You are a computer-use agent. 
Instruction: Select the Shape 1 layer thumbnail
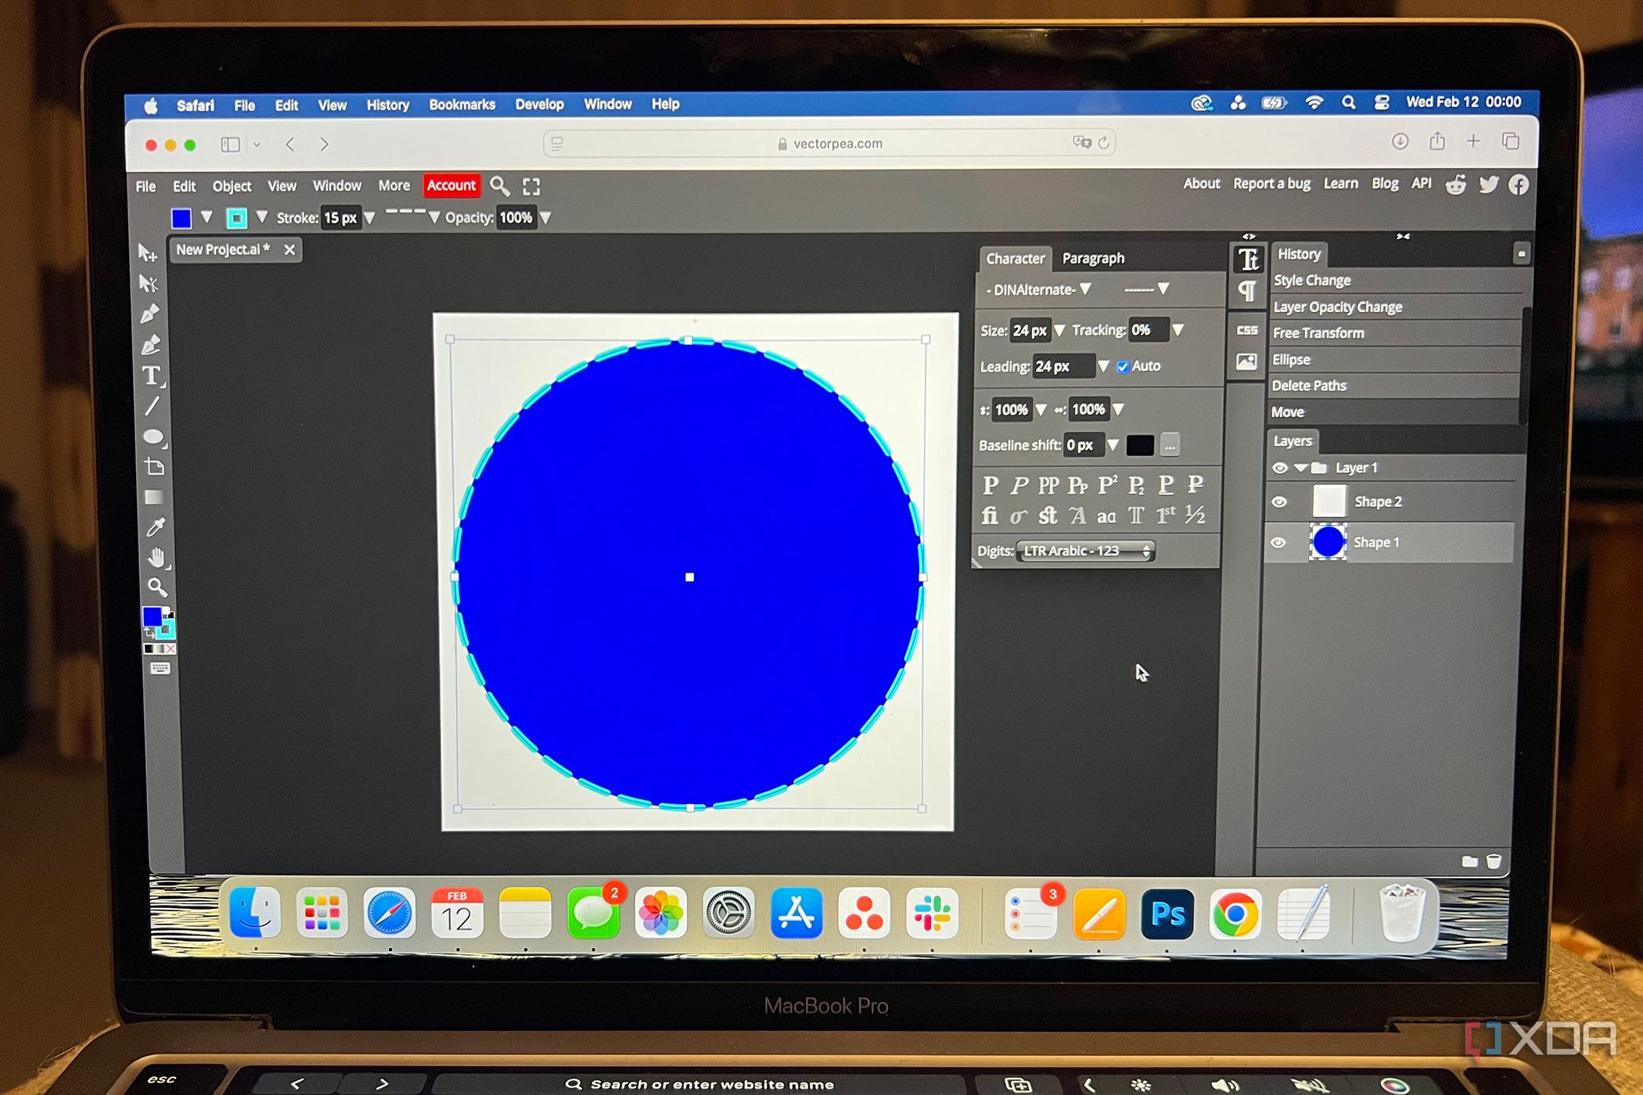[x=1328, y=542]
